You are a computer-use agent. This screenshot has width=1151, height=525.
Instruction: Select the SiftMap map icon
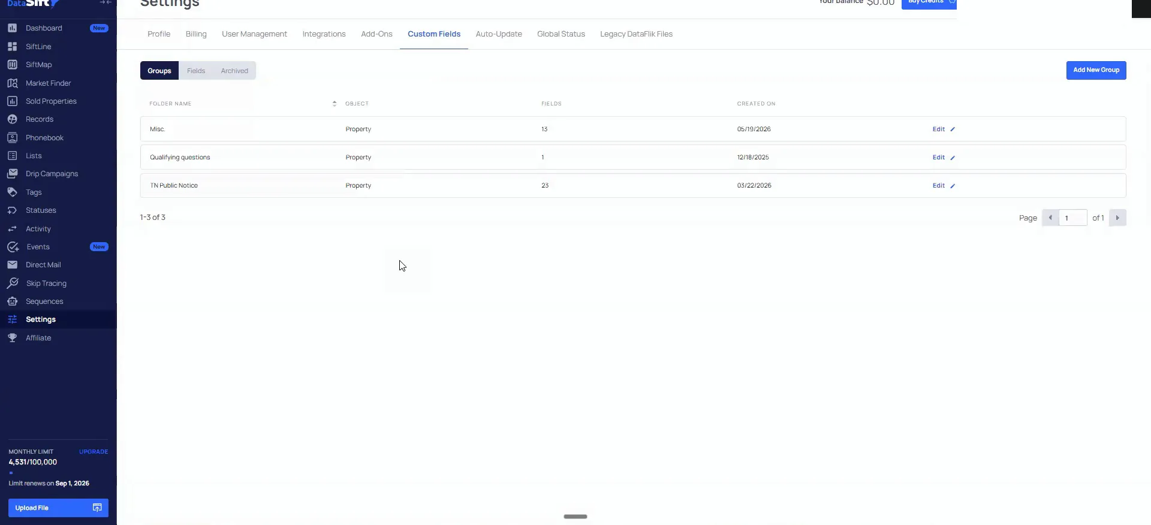[x=12, y=65]
